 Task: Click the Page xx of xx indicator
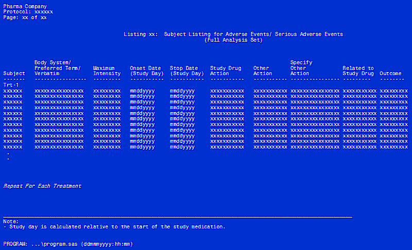(x=25, y=17)
